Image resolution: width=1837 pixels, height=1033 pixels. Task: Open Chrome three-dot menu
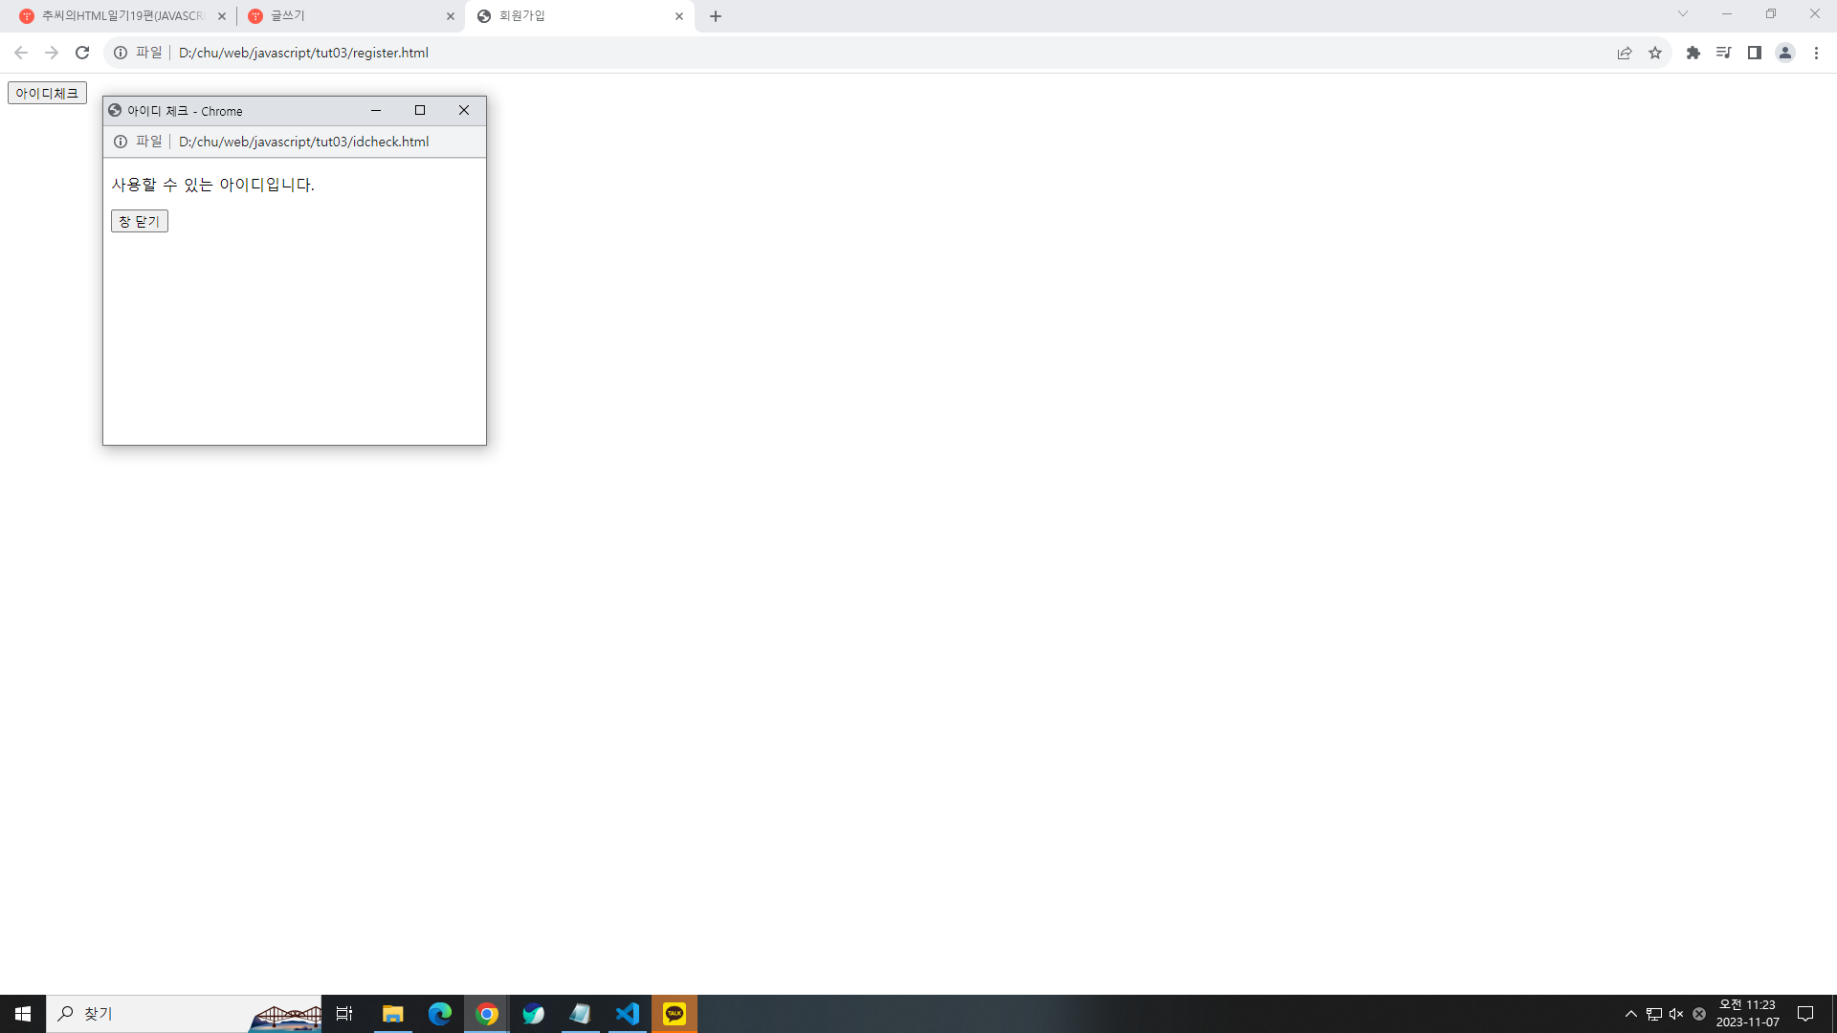(1816, 53)
